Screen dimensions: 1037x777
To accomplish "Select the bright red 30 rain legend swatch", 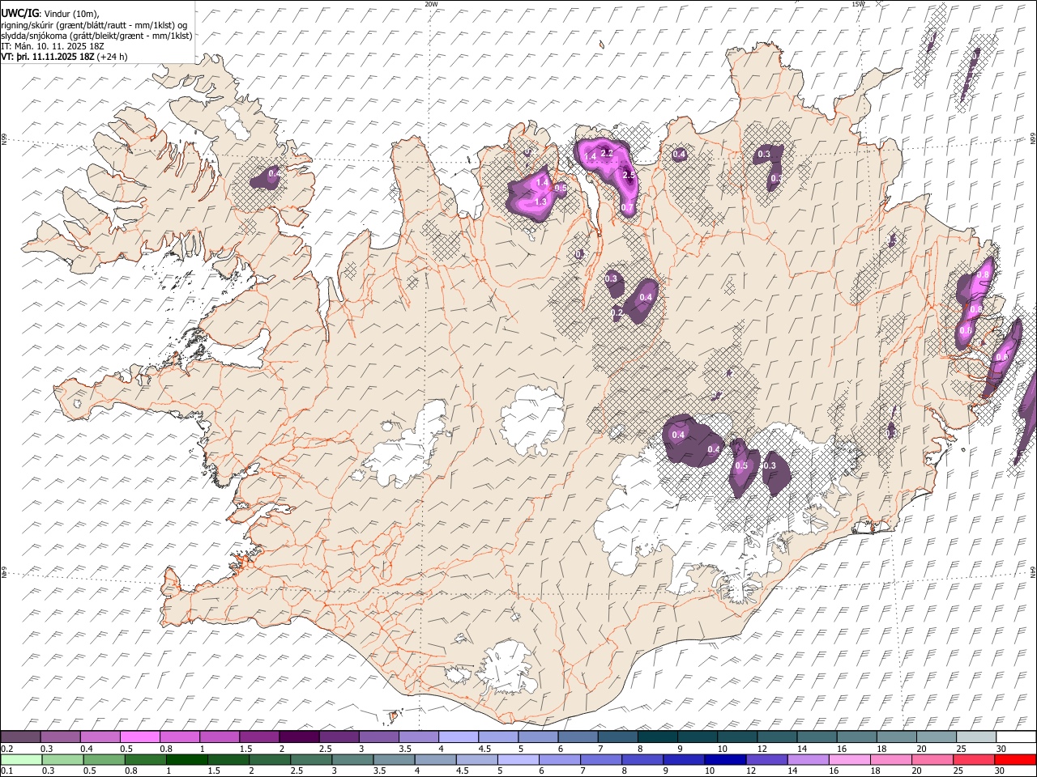I will 1015,759.
